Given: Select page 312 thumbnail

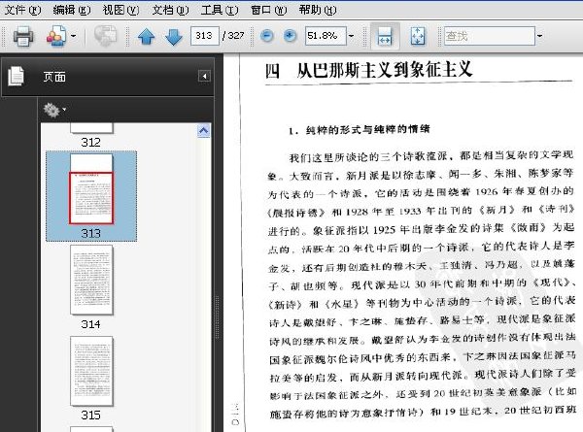Looking at the screenshot, I should [91, 128].
